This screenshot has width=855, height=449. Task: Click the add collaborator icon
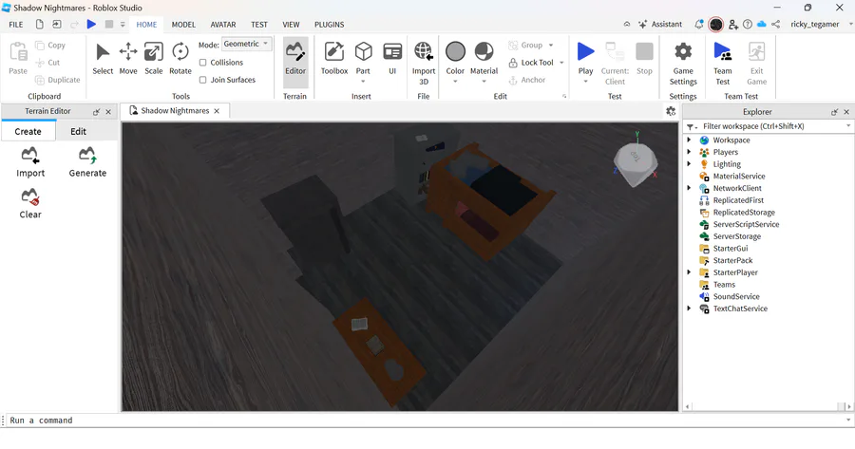pyautogui.click(x=733, y=24)
